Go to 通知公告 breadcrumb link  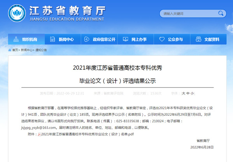pyautogui.click(x=41, y=50)
